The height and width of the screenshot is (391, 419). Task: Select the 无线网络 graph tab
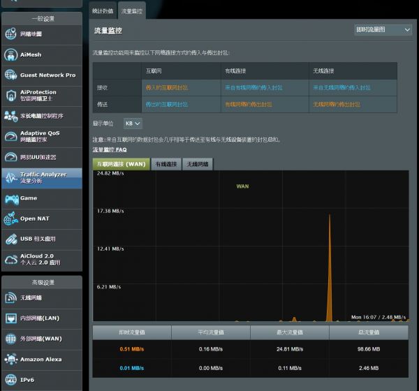point(198,164)
